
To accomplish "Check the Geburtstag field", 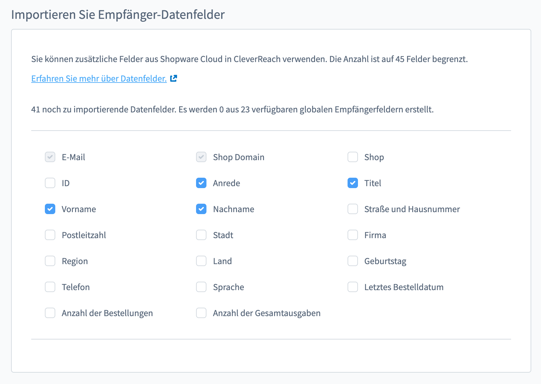I will click(353, 261).
